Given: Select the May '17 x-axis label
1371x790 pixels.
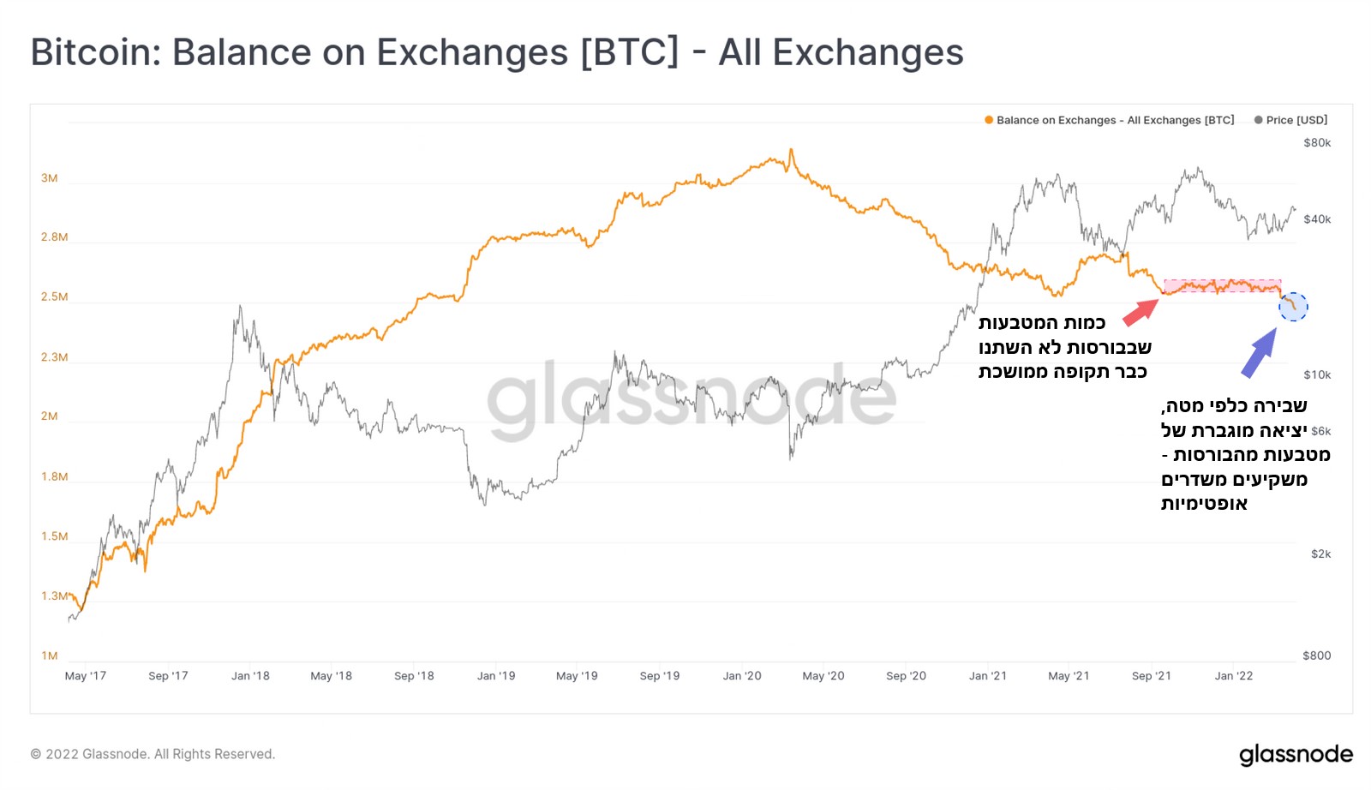Looking at the screenshot, I should tap(86, 676).
